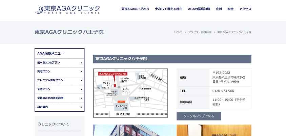Click chevron arrow beside プレミアム発毛プラン
The width and height of the screenshot is (286, 136).
point(81,80)
